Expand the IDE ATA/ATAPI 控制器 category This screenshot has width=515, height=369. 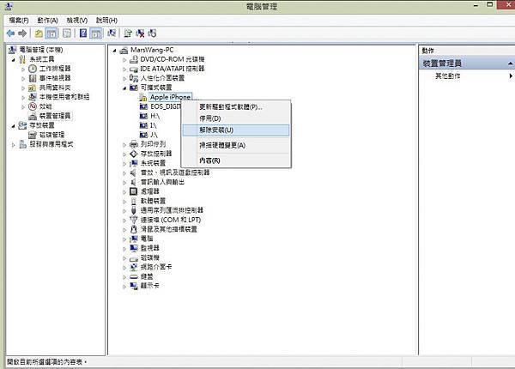point(124,70)
